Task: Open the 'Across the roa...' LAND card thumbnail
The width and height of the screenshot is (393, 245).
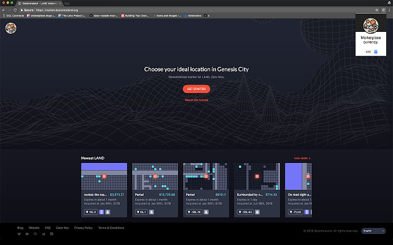Action: click(x=104, y=176)
